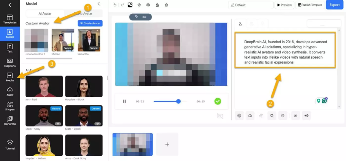Click the custom avatar horizontal scrollbar
The height and width of the screenshot is (161, 346).
49,59
